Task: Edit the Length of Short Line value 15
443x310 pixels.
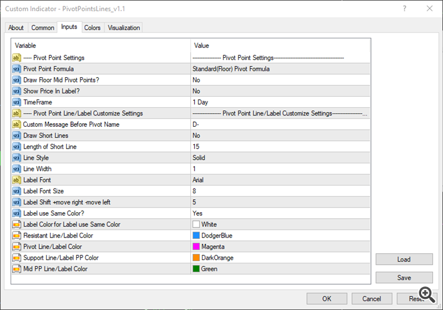Action: (x=280, y=147)
